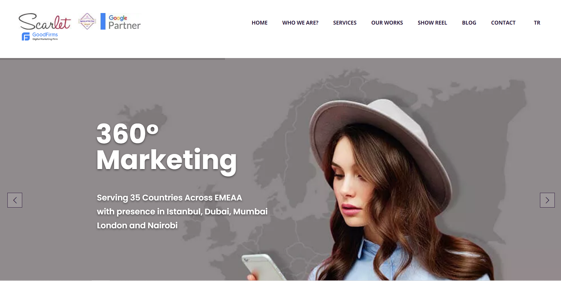This screenshot has width=561, height=281.
Task: Switch language to TR
Action: [x=537, y=23]
